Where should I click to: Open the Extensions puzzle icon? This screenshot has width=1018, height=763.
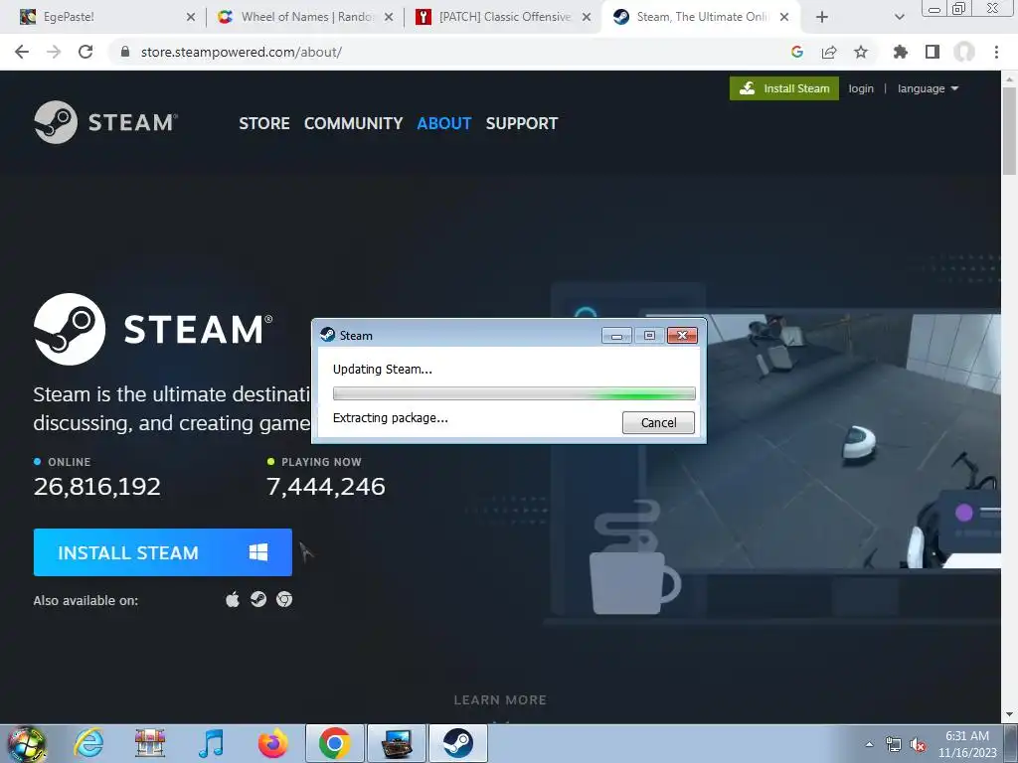(x=900, y=52)
